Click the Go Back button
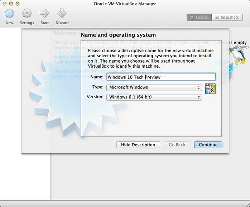 coord(177,145)
